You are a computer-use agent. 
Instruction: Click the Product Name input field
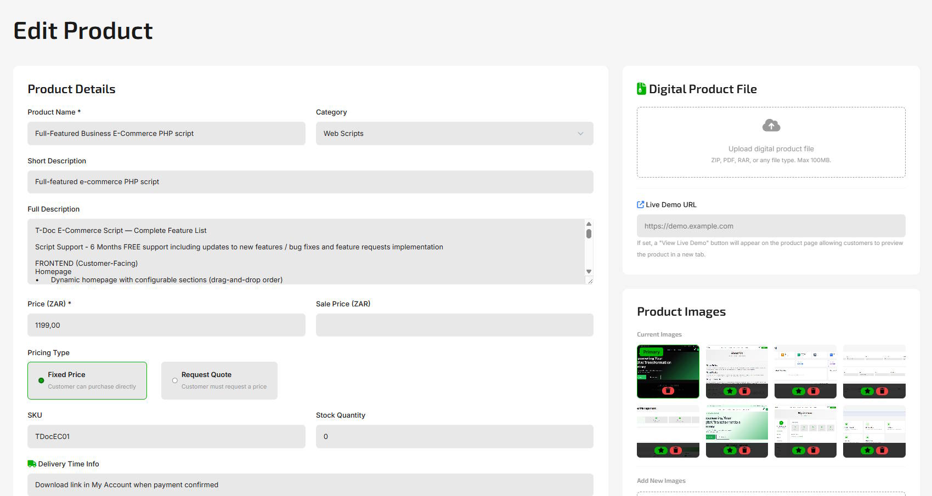(x=166, y=134)
